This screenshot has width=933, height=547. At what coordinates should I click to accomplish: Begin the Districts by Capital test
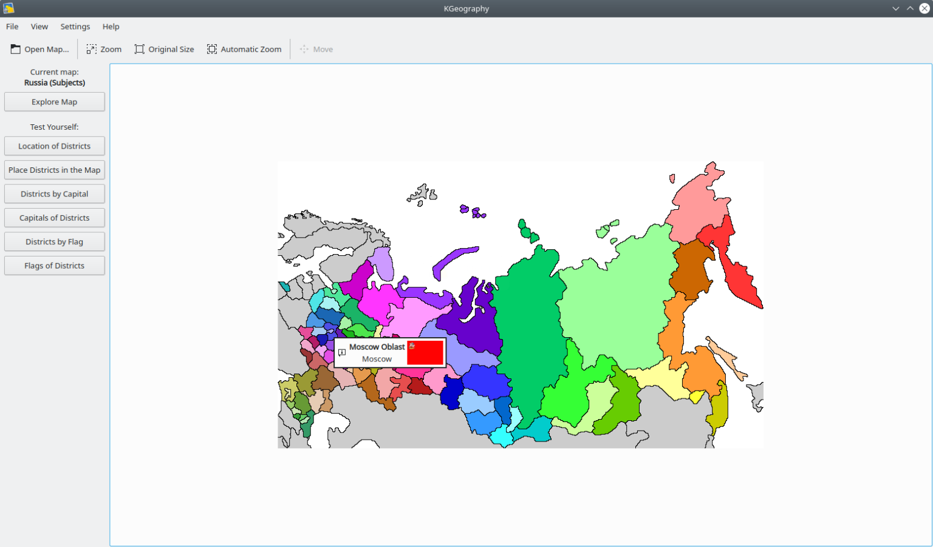pyautogui.click(x=54, y=193)
